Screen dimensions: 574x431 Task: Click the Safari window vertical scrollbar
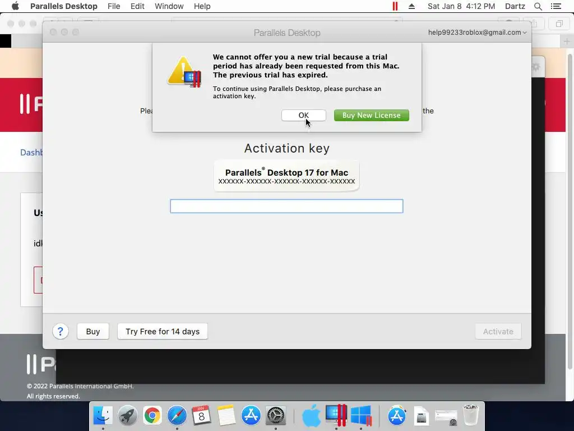point(570,211)
